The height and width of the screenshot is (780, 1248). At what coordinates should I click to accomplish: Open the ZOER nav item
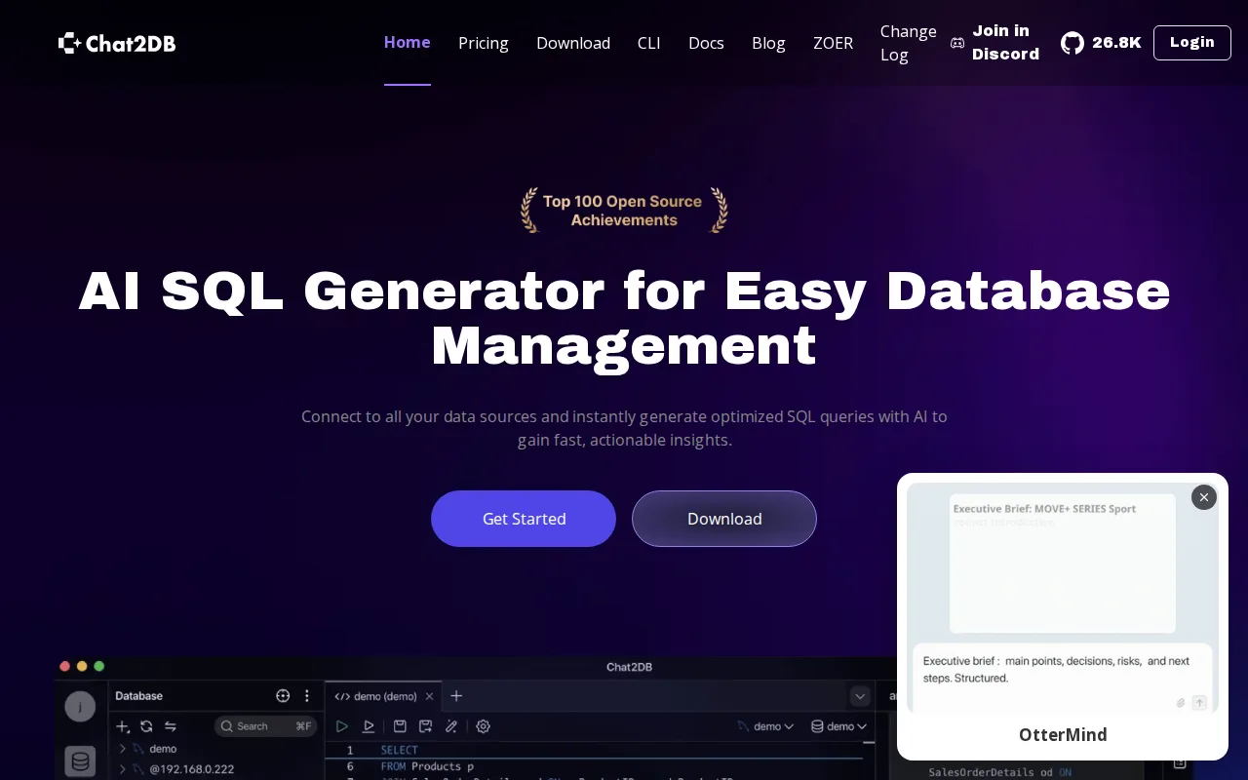[x=833, y=43]
